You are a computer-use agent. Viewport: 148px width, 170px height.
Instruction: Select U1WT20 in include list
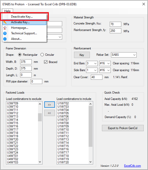coord(63,162)
